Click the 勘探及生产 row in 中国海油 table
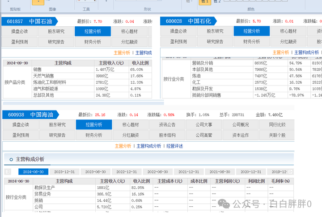The height and width of the screenshot is (217, 322). tap(163, 188)
